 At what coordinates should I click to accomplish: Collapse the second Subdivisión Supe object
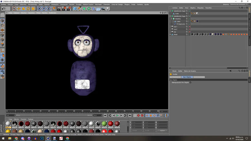[170, 16]
